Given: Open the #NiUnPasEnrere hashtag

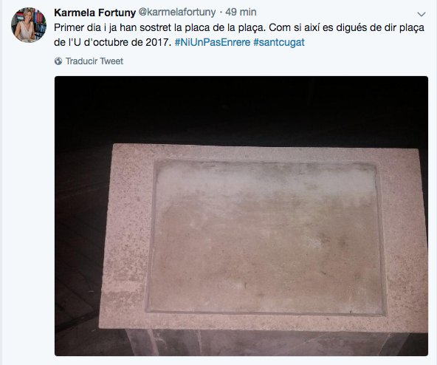Looking at the screenshot, I should (213, 42).
